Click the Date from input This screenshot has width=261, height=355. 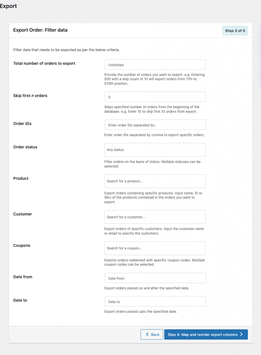pos(155,278)
